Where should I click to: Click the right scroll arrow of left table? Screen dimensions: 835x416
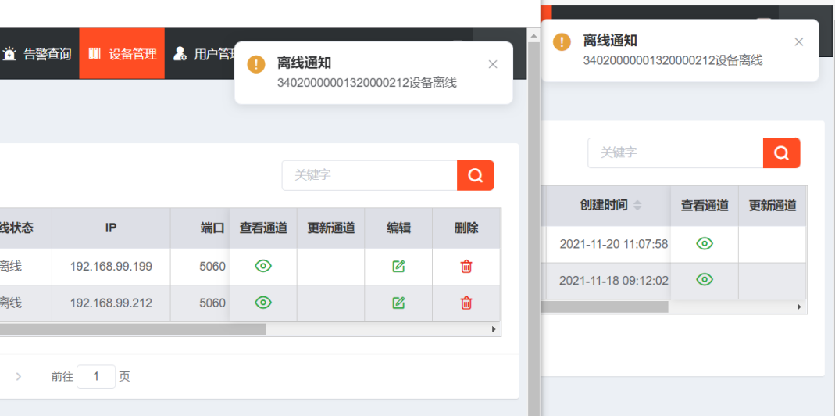(494, 330)
